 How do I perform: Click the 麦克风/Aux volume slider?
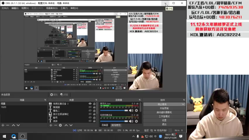[x=114, y=110]
